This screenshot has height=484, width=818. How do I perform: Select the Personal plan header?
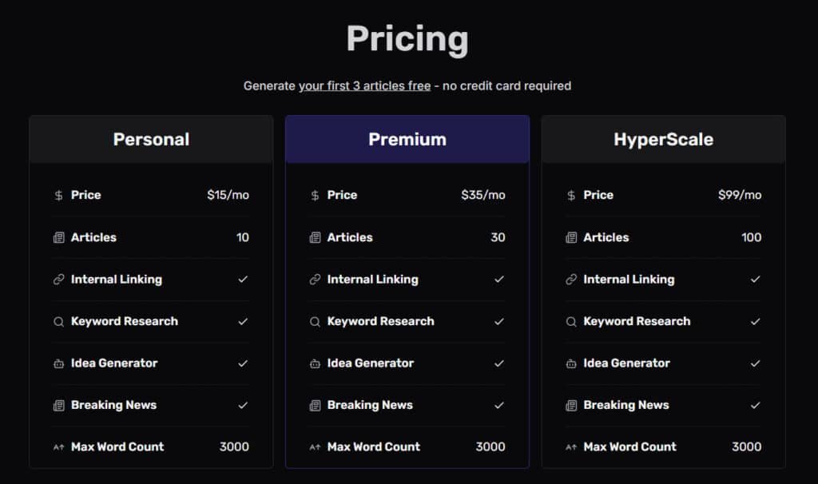pyautogui.click(x=151, y=139)
